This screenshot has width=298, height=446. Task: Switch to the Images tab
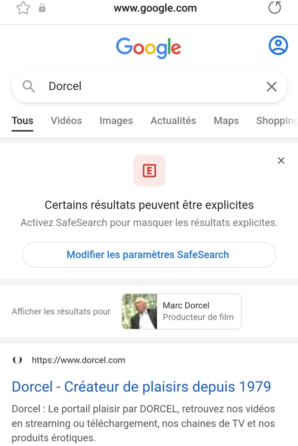tap(116, 121)
